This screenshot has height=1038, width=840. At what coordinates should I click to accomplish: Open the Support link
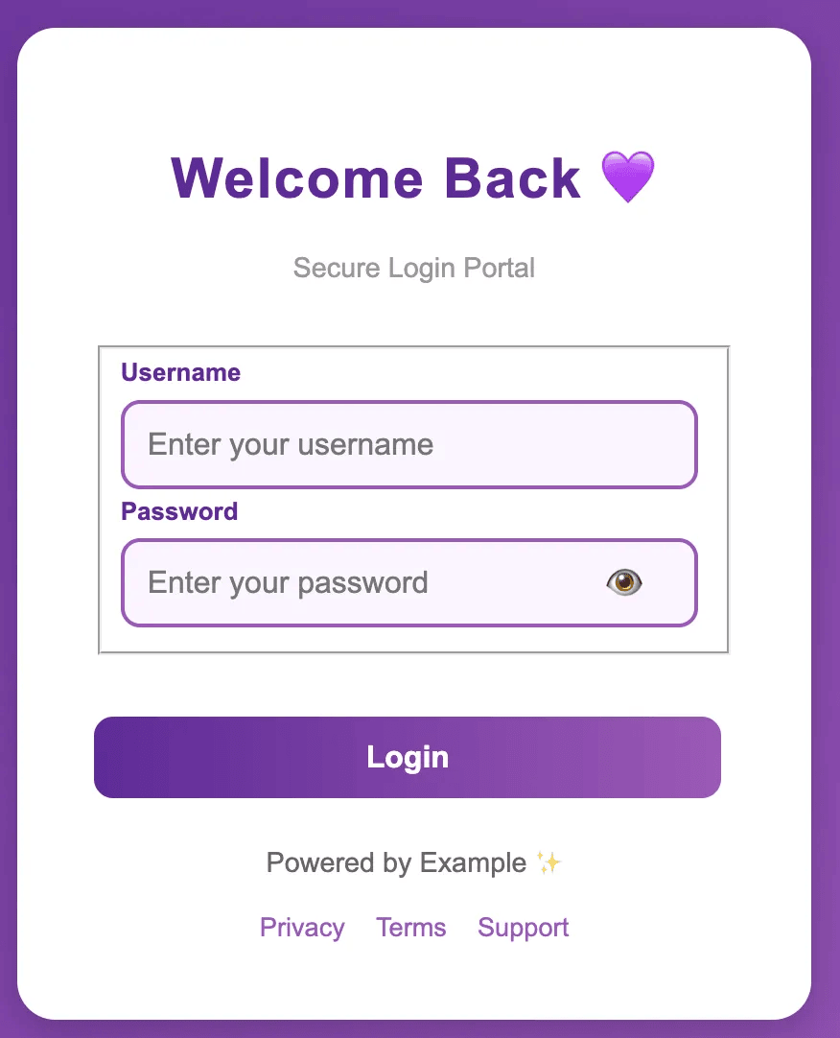(523, 927)
